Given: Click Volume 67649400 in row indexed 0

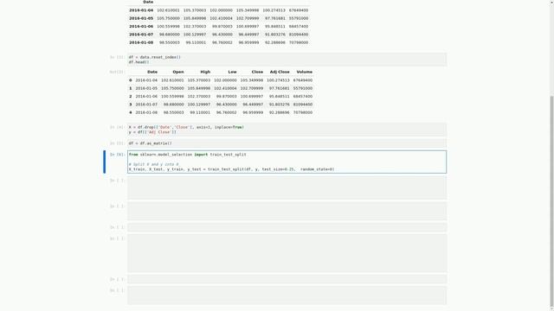Looking at the screenshot, I should tap(303, 80).
